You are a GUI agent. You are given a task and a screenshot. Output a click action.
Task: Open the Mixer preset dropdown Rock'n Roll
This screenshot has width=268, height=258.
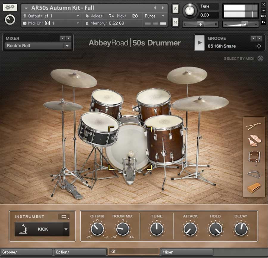tap(38, 46)
